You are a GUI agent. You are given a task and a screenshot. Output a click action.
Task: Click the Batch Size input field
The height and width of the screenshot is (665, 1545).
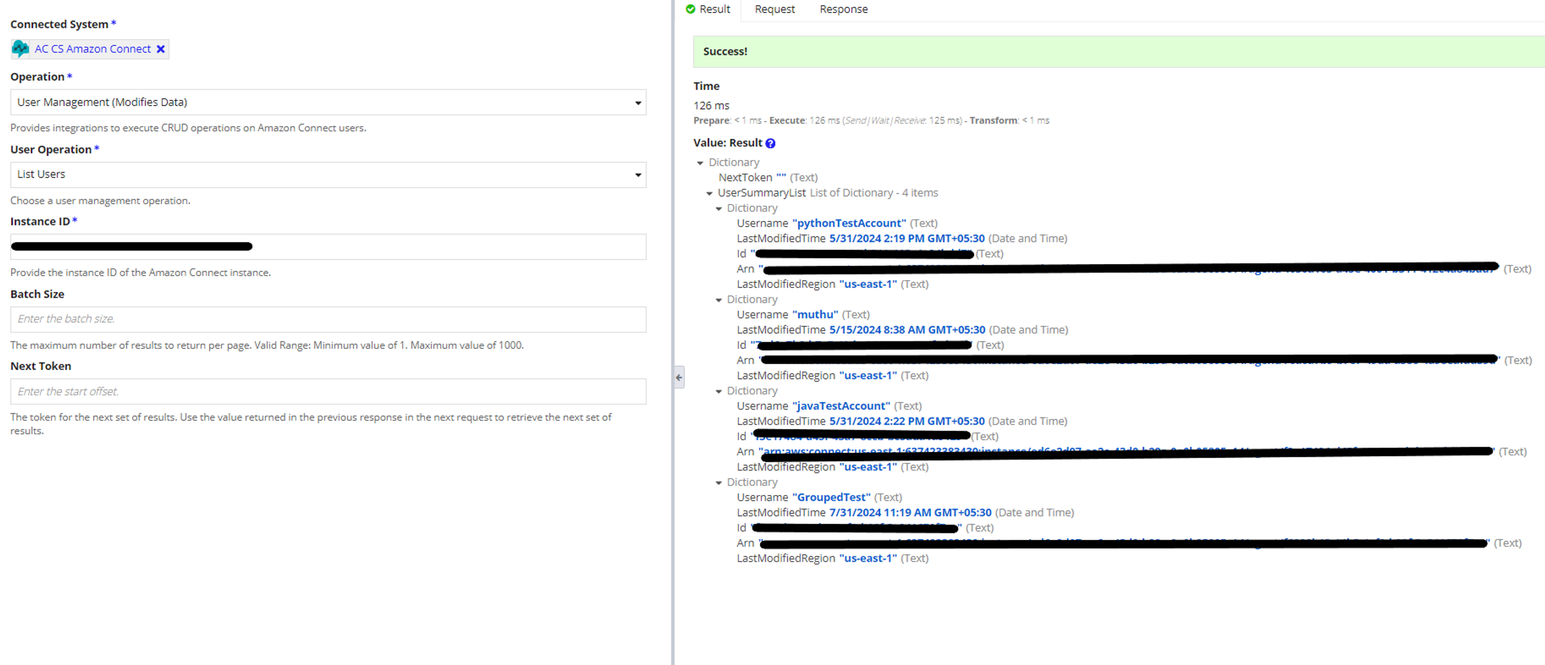[x=328, y=319]
